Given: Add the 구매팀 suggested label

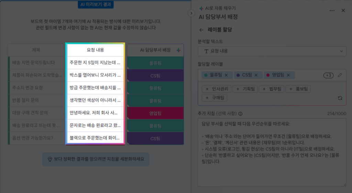Looking at the screenshot, I should coord(214,98).
